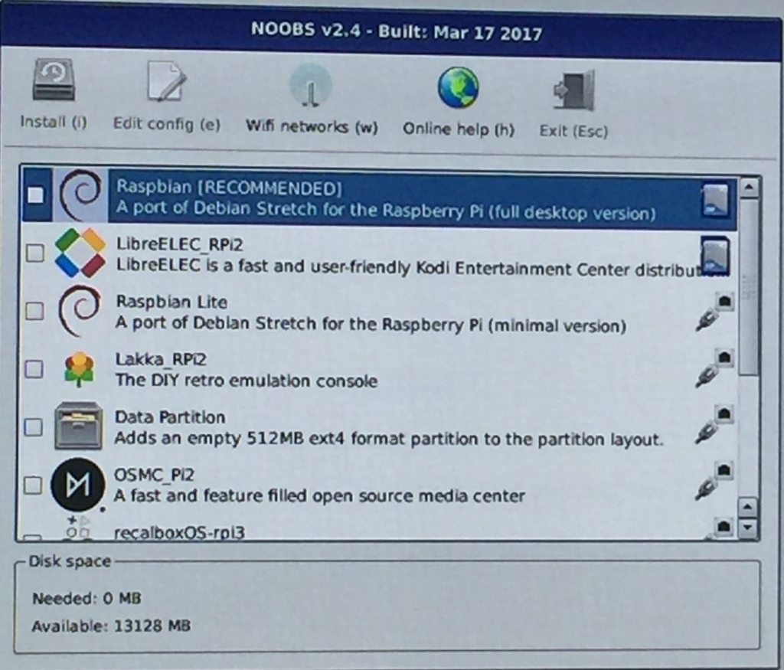Viewport: 784px width, 670px height.
Task: Select 'A fast and feature filled' description
Action: (319, 496)
